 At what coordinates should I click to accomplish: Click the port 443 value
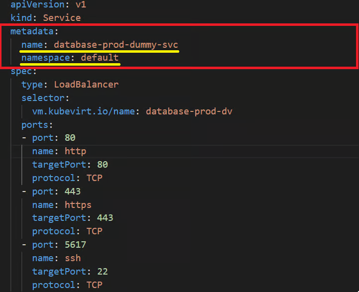point(73,192)
